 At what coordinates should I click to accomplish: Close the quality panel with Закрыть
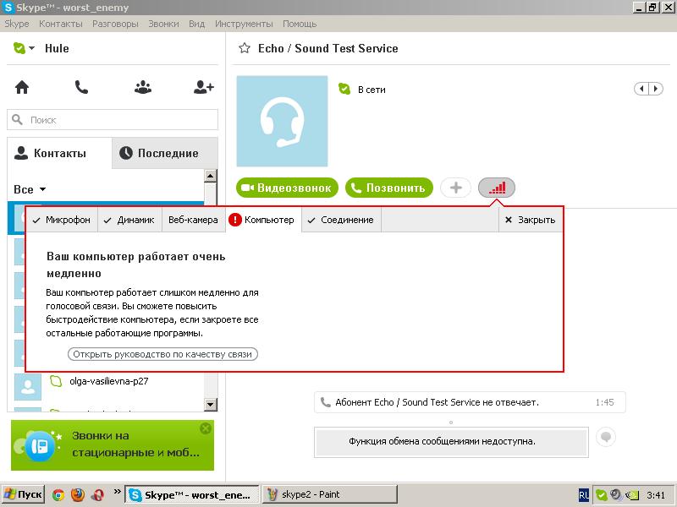pos(531,220)
